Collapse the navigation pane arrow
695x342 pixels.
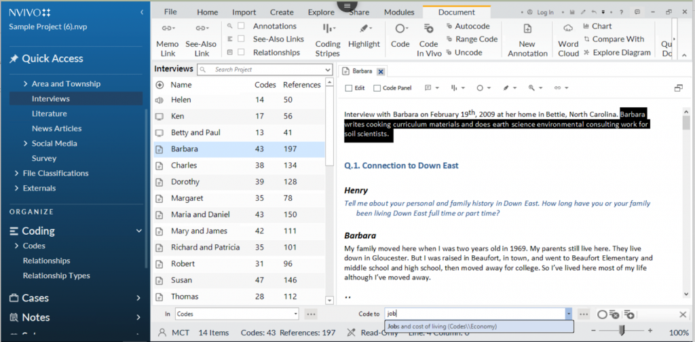pyautogui.click(x=142, y=12)
